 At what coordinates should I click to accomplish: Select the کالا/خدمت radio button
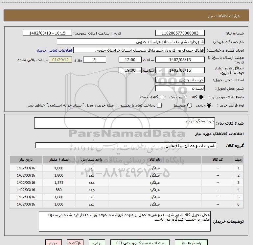[162, 97]
